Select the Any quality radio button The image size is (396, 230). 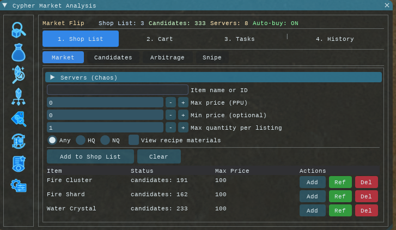pyautogui.click(x=52, y=140)
